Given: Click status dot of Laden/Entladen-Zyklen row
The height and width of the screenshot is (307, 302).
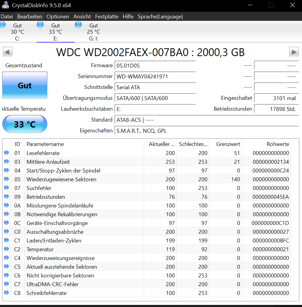Looking at the screenshot, I should (6, 240).
